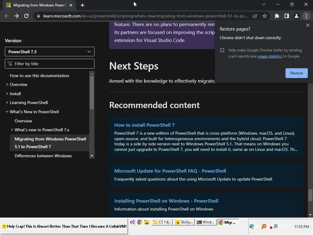Open Microsoft Update for PowerShell FAQ link
Screen dimensions: 313x235
tap(170, 171)
